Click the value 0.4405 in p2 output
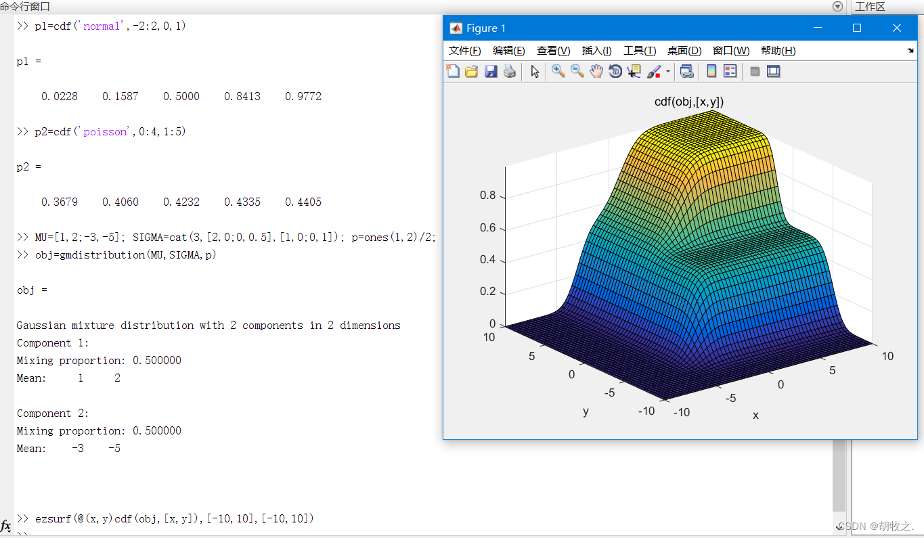Screen dimensions: 924x538 pyautogui.click(x=303, y=202)
